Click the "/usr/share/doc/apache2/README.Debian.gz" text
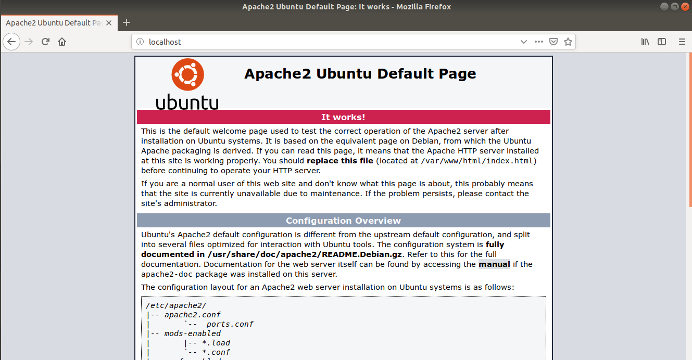This screenshot has height=360, width=692. point(305,254)
